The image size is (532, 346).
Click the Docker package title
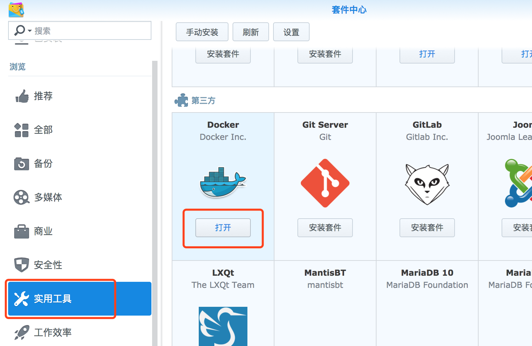pos(223,125)
